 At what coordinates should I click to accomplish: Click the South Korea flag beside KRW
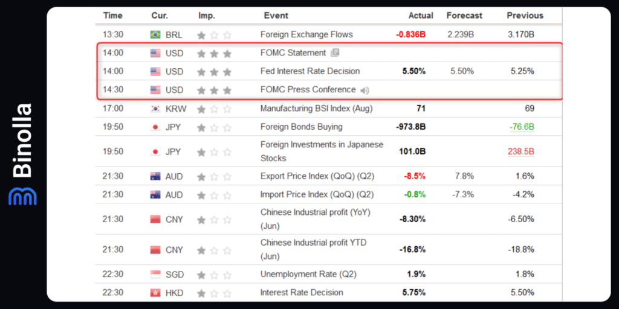point(155,109)
